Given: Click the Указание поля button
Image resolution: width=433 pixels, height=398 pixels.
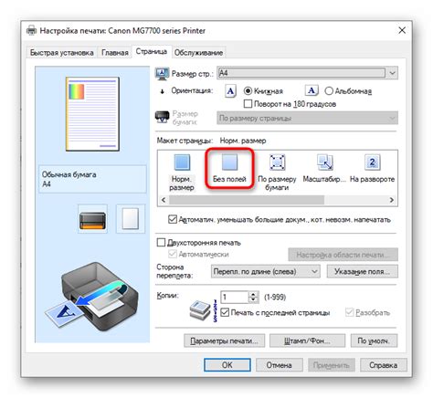Looking at the screenshot, I should (362, 271).
